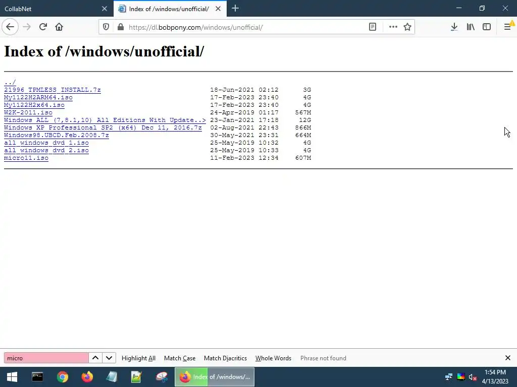Image resolution: width=517 pixels, height=387 pixels.
Task: Open the clock showing 1:54 PM
Action: [495, 377]
